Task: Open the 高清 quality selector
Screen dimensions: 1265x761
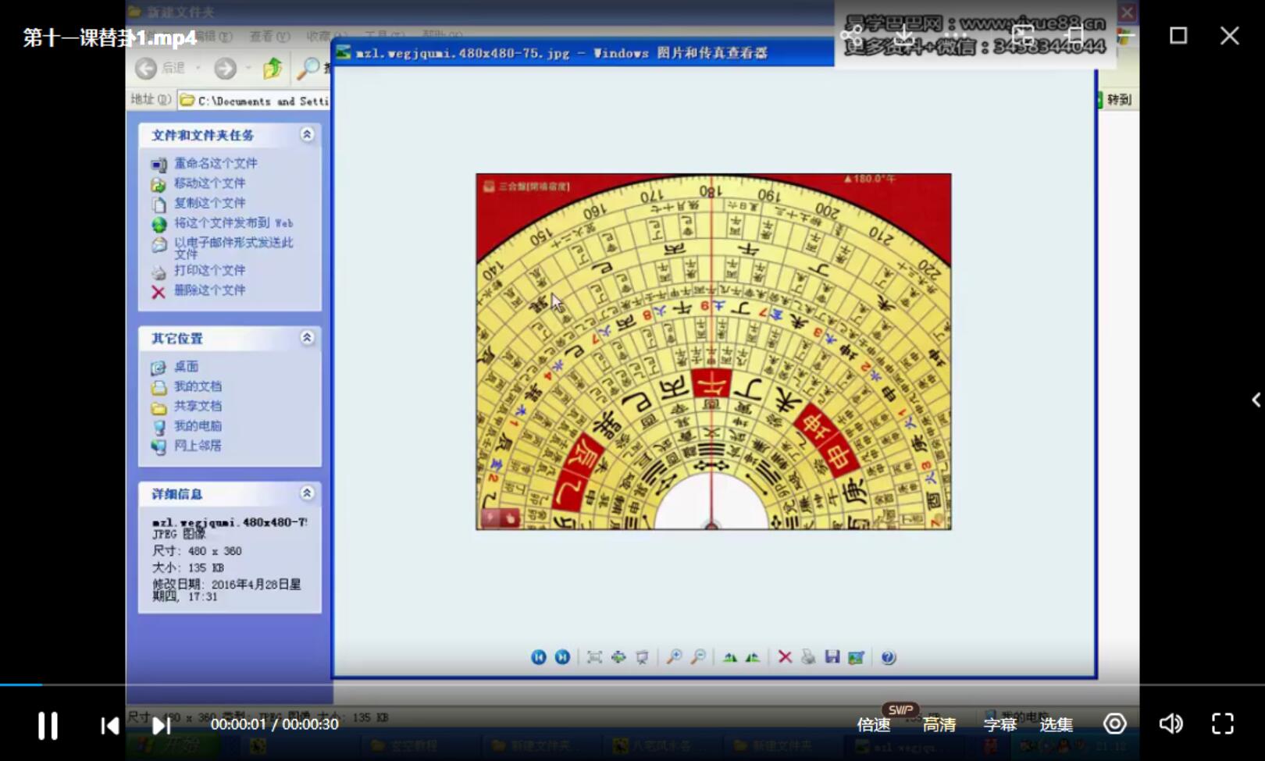Action: click(x=939, y=725)
